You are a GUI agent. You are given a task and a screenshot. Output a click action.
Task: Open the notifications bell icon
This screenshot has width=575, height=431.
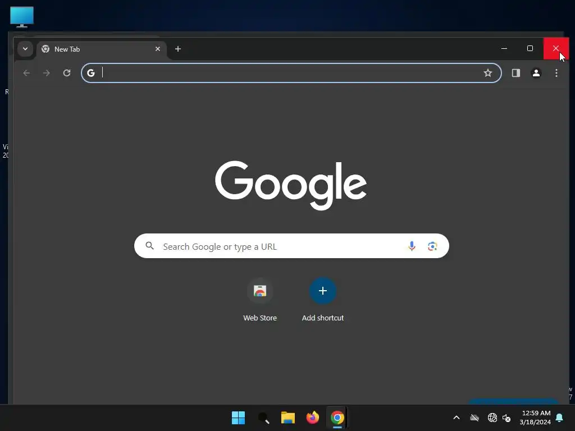coord(560,418)
